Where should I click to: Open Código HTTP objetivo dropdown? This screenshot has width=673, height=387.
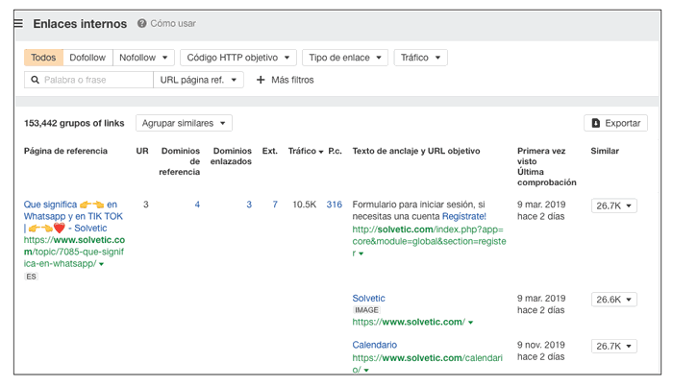[237, 58]
